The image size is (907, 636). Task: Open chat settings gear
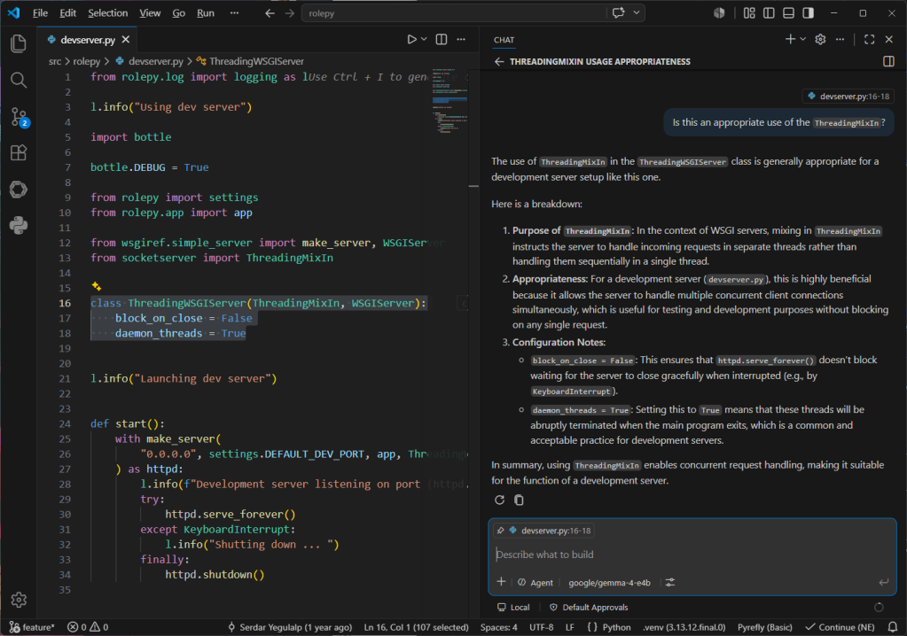pyautogui.click(x=820, y=39)
